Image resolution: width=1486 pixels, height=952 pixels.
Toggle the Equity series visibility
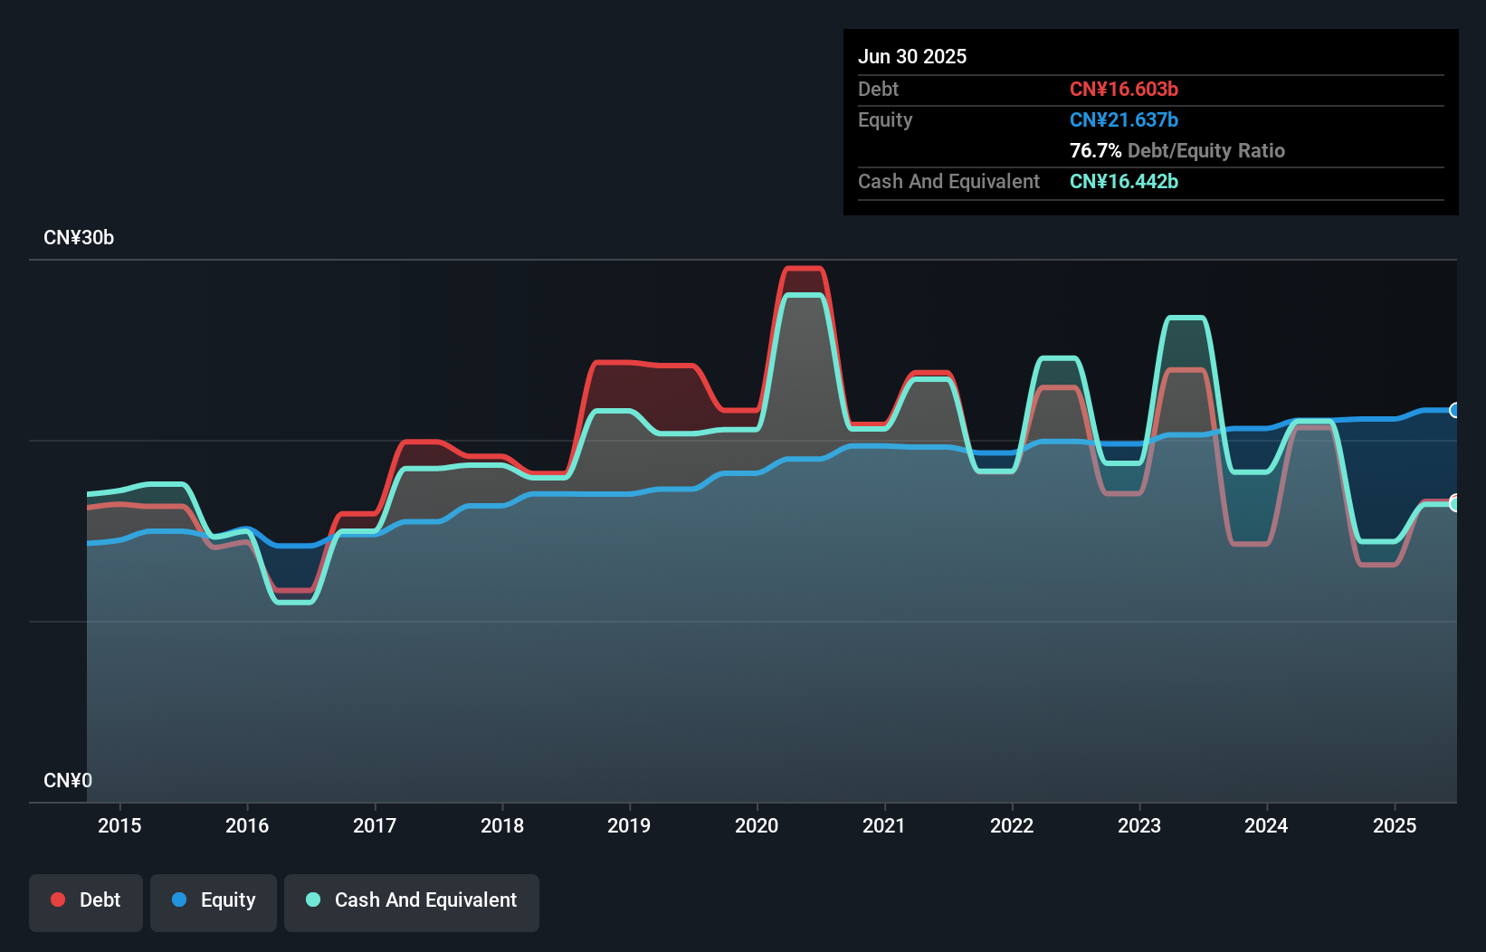tap(213, 900)
